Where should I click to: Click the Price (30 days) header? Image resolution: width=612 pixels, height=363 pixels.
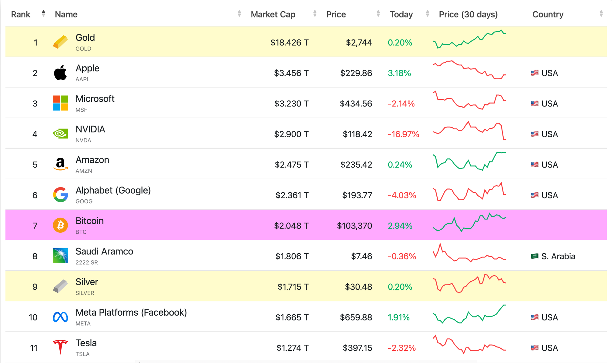pyautogui.click(x=468, y=14)
